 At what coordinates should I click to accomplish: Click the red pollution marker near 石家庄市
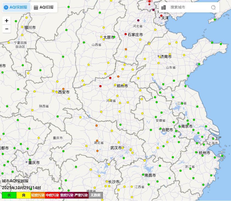(x=125, y=34)
